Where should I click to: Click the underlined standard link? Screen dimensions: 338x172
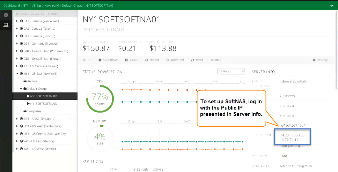(287, 115)
